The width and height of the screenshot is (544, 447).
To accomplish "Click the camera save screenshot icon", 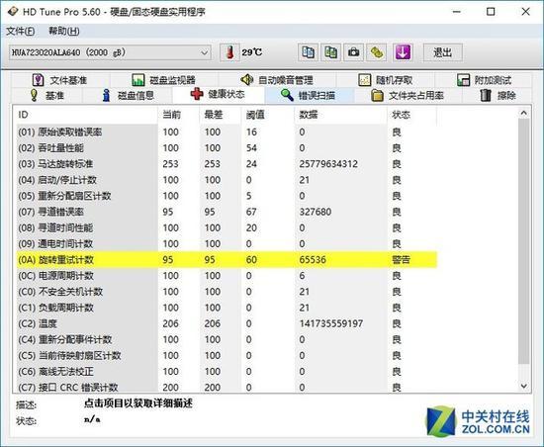I will [353, 52].
